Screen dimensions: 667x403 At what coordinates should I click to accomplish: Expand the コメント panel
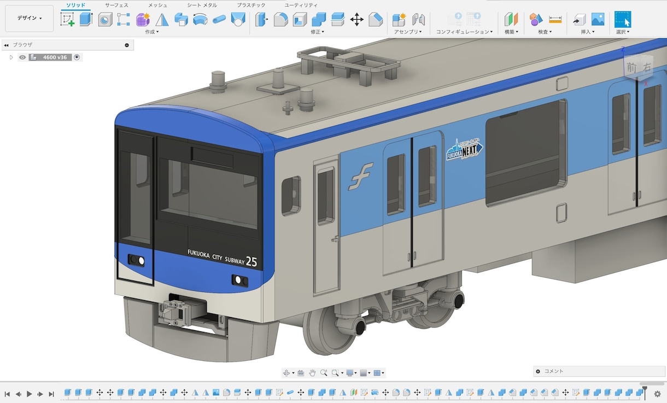pyautogui.click(x=538, y=371)
